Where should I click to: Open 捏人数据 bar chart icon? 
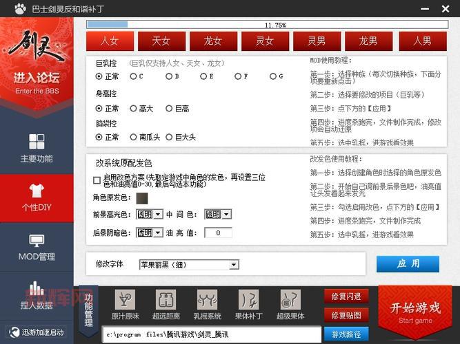pyautogui.click(x=37, y=288)
